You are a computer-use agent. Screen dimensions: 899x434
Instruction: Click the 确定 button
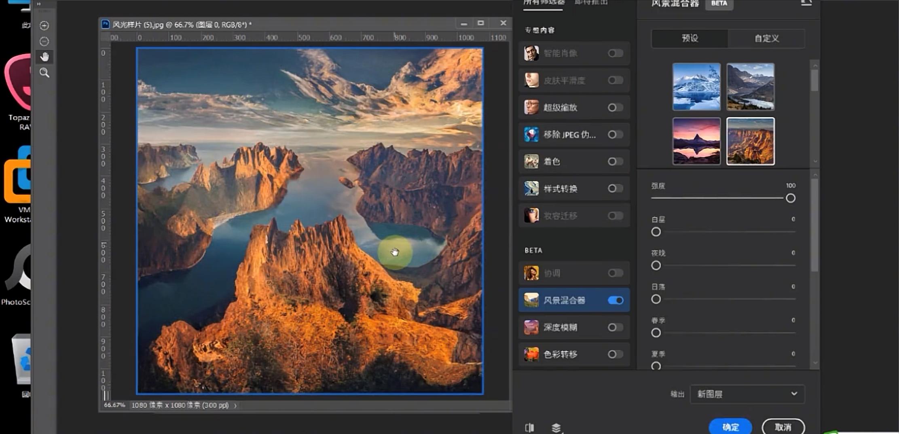tap(730, 427)
